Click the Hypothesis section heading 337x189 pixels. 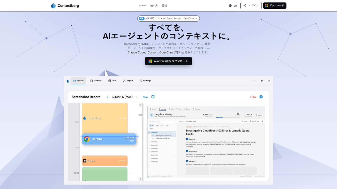click(x=192, y=151)
